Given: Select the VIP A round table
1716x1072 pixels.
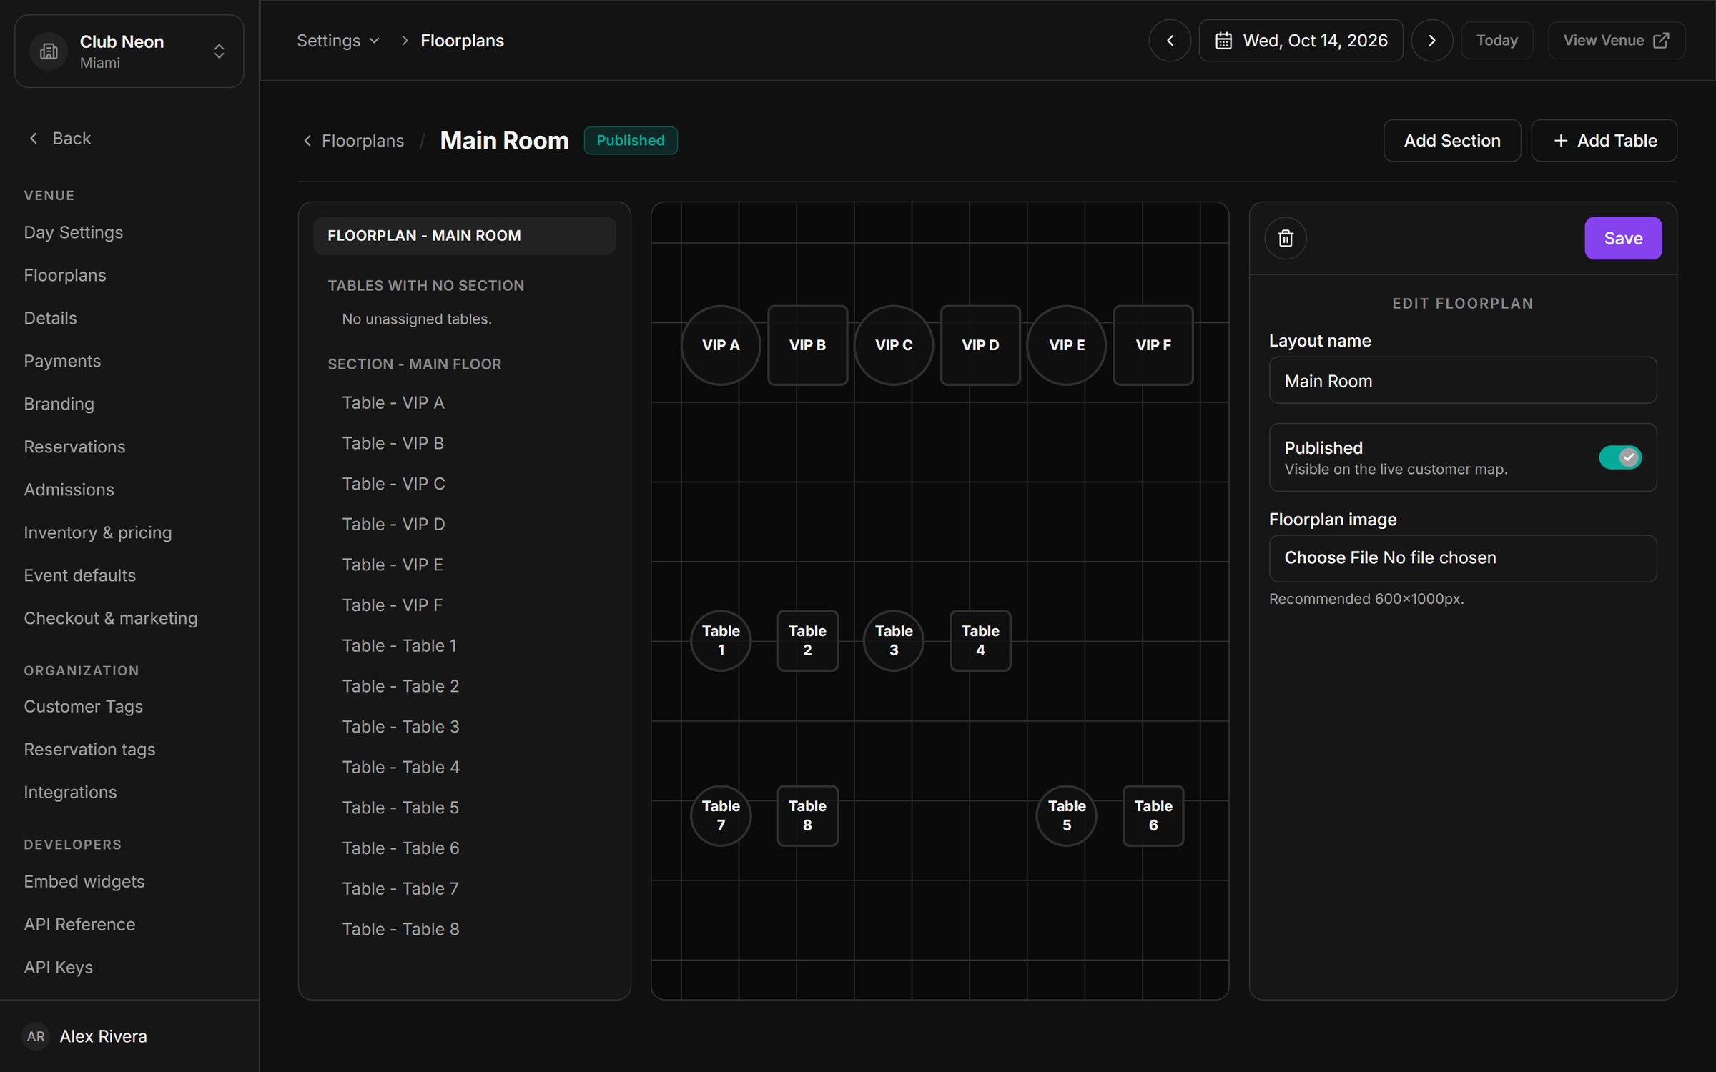Looking at the screenshot, I should point(721,345).
